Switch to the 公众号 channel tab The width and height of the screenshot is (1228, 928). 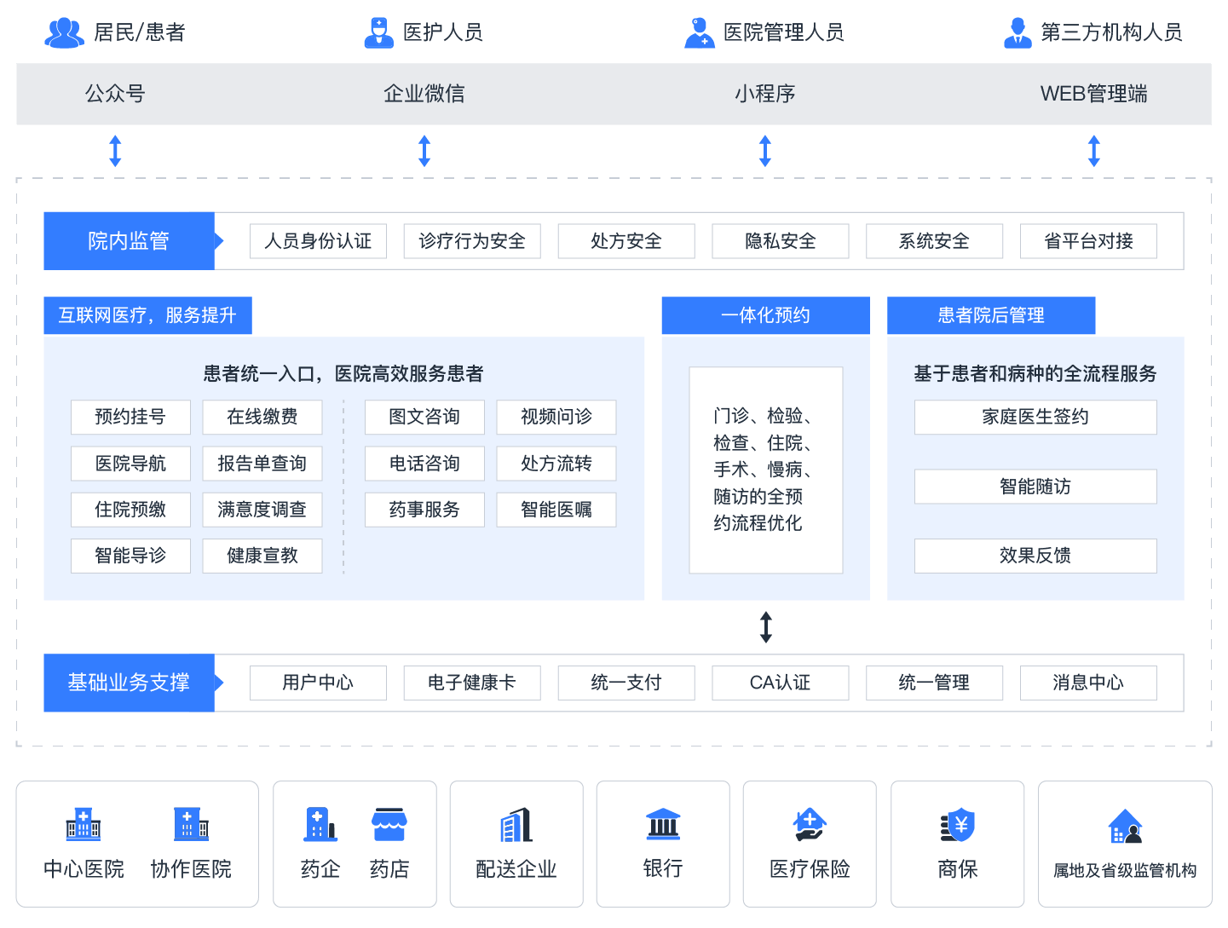tap(113, 94)
